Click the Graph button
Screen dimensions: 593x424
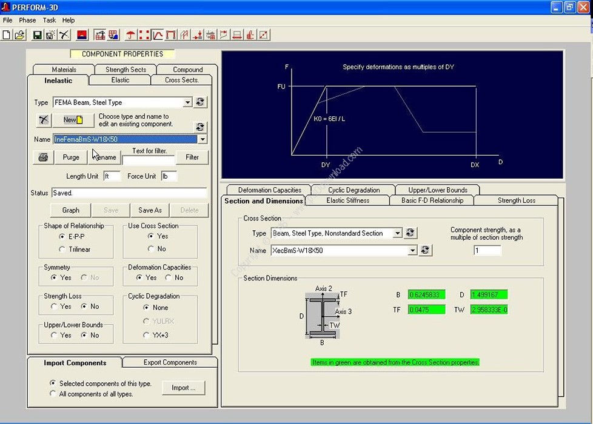coord(71,210)
